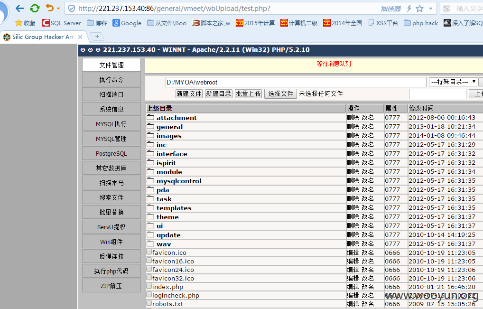This screenshot has height=309, width=483.
Task: Open dropdown next to the undo arrow
Action: coord(58,9)
